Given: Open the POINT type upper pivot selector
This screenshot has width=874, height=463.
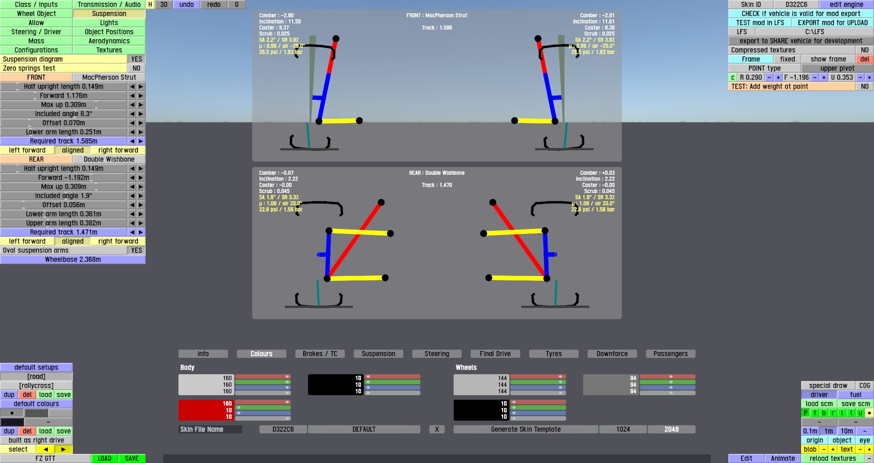Looking at the screenshot, I should [x=838, y=68].
